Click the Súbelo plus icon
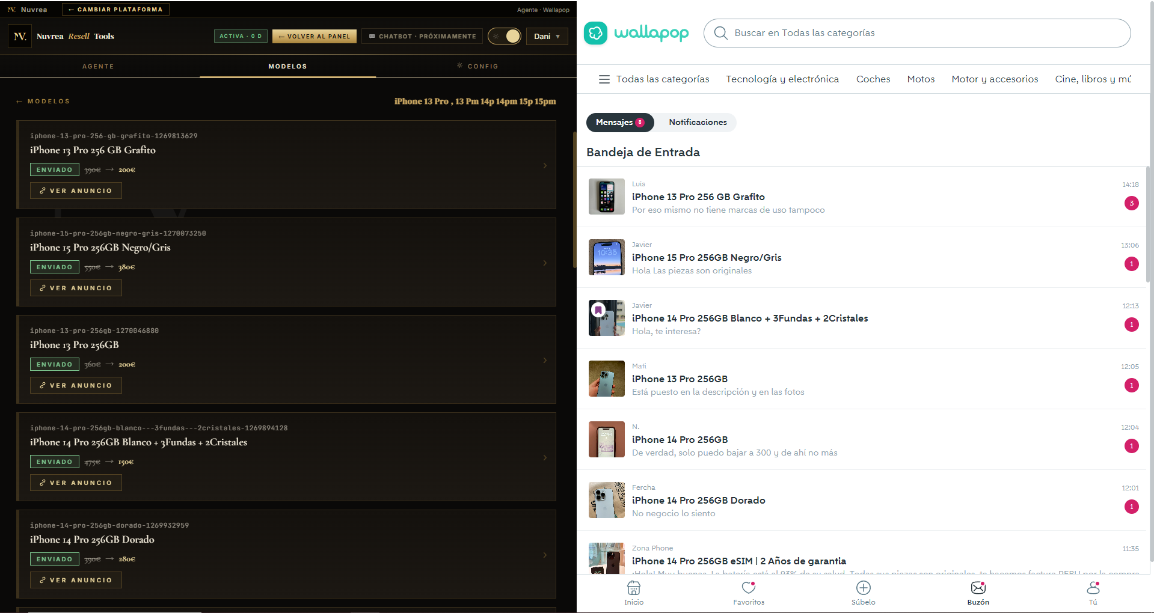 [864, 588]
